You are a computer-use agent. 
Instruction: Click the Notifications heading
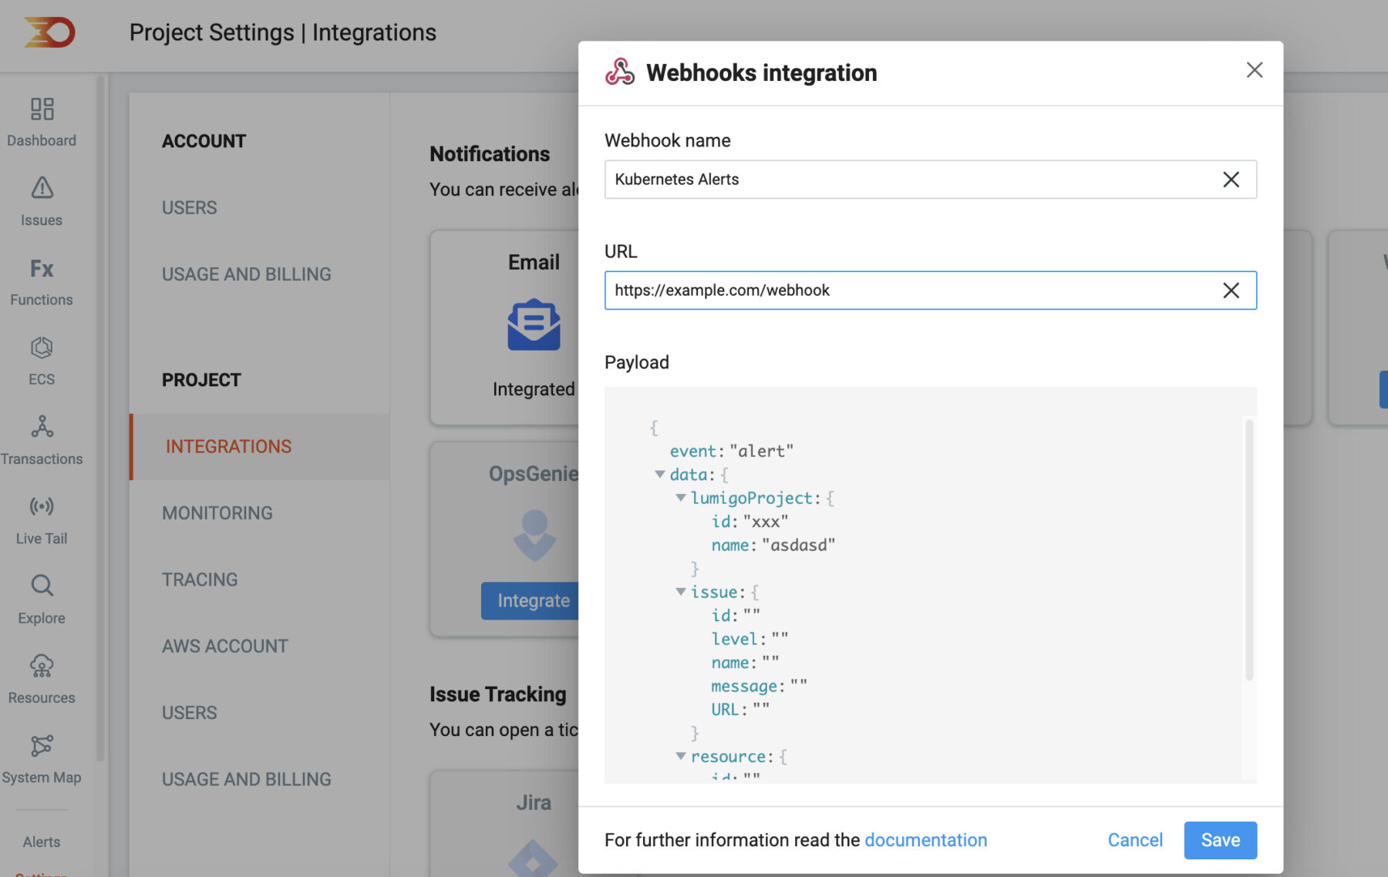(x=490, y=154)
